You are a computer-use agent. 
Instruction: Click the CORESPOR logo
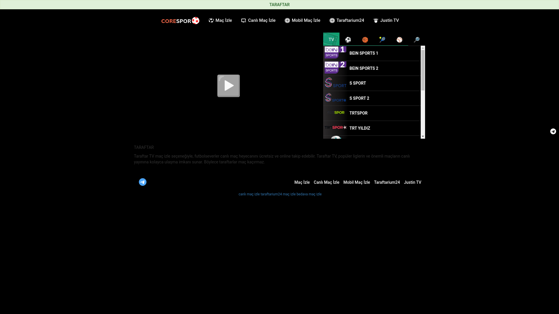click(180, 20)
